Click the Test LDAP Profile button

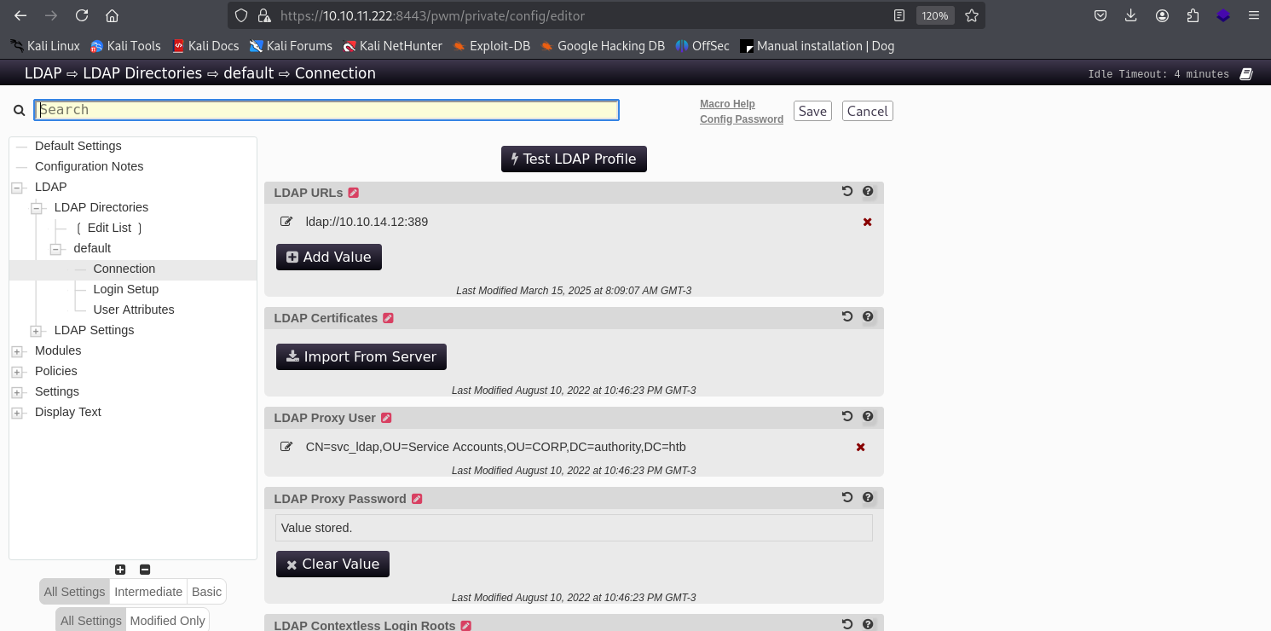pos(574,159)
